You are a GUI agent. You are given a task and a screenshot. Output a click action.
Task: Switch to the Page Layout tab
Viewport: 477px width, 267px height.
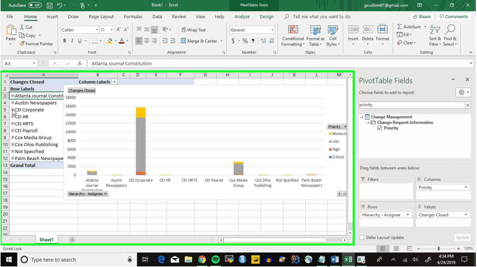tap(101, 17)
